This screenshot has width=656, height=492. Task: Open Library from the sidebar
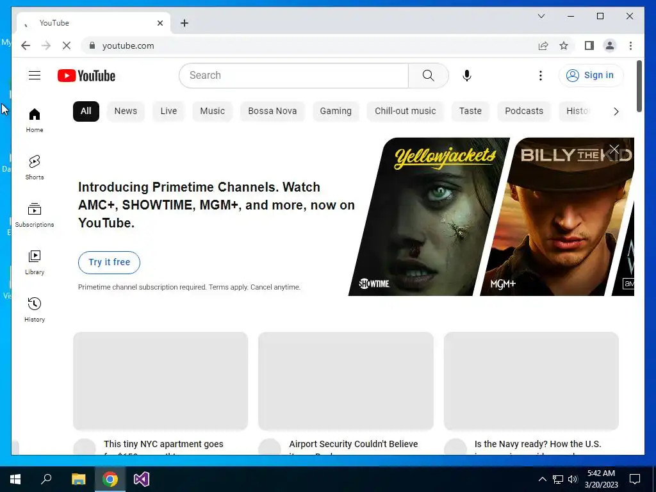click(35, 262)
